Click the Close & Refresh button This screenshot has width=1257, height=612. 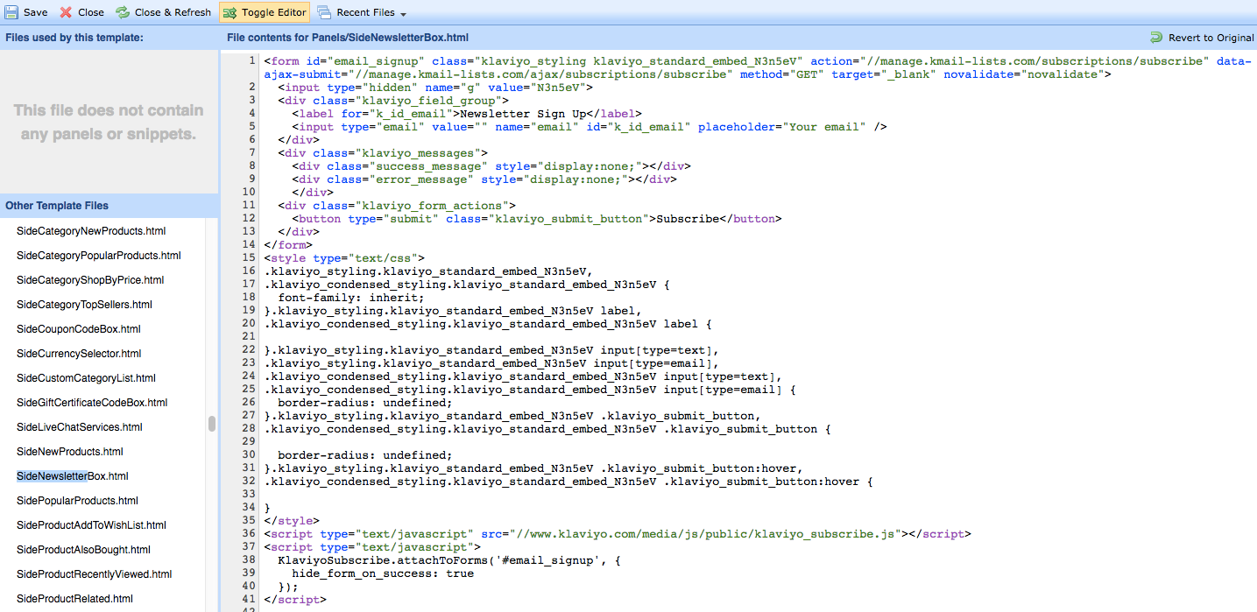[x=163, y=12]
